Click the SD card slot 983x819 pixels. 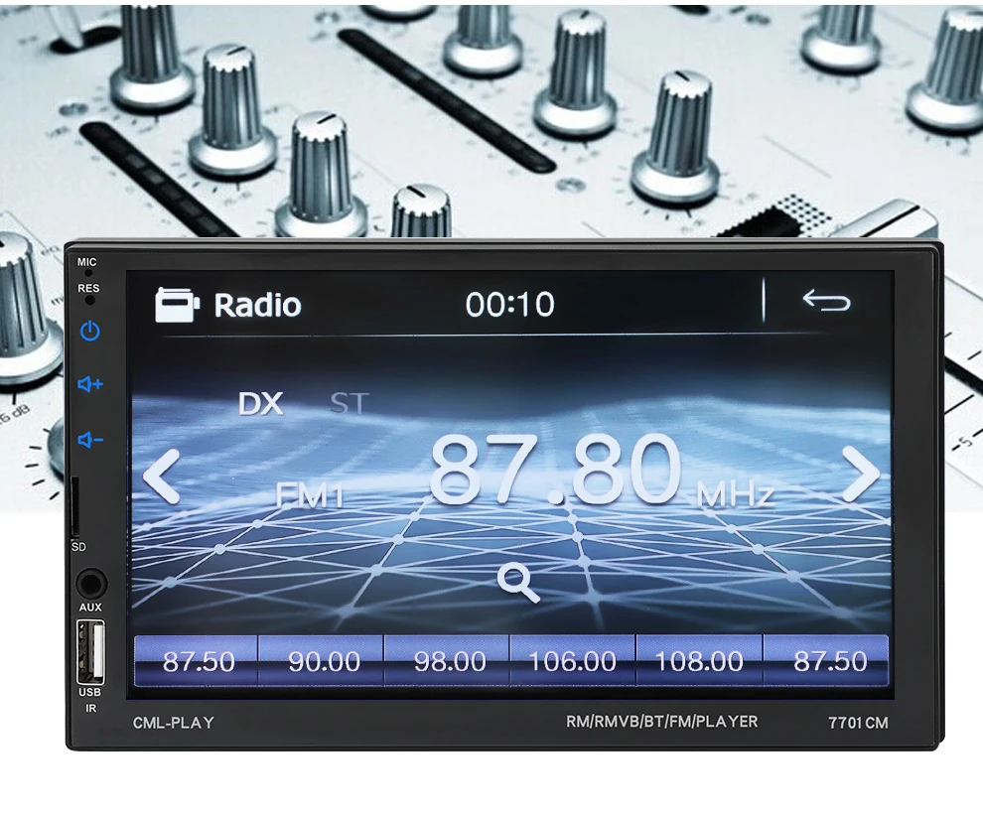pyautogui.click(x=75, y=507)
